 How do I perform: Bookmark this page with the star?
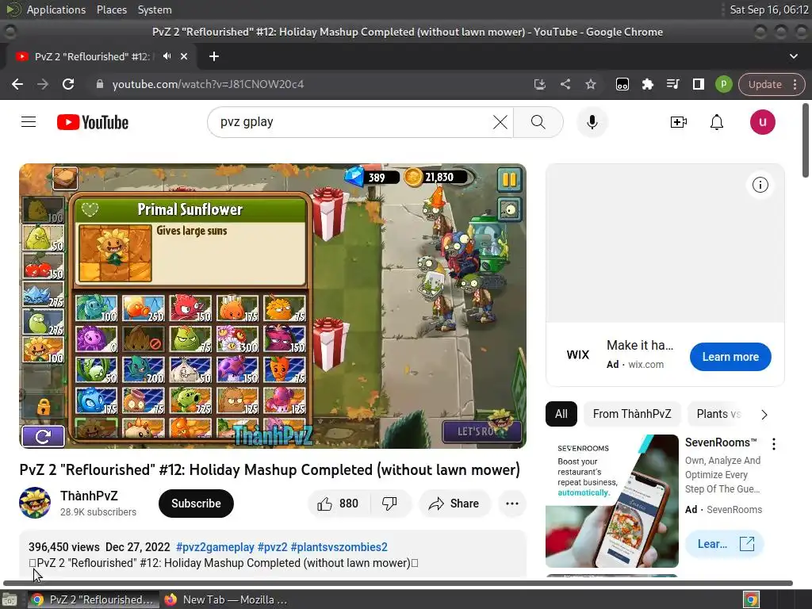click(x=591, y=84)
